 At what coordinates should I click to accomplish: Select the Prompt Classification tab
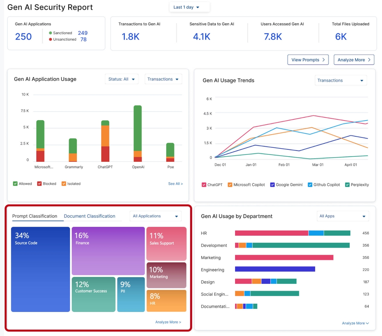[35, 216]
